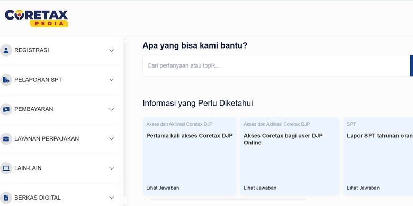Click the Pembayaran money icon

click(6, 109)
